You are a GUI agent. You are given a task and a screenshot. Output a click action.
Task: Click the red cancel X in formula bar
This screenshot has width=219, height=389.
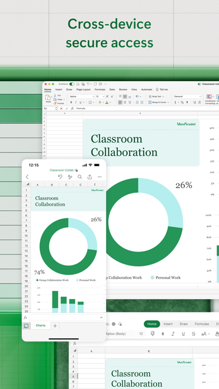click(61, 108)
